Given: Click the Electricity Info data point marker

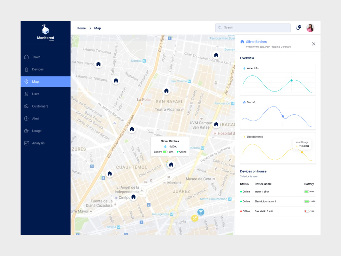Looking at the screenshot, I should (x=302, y=152).
